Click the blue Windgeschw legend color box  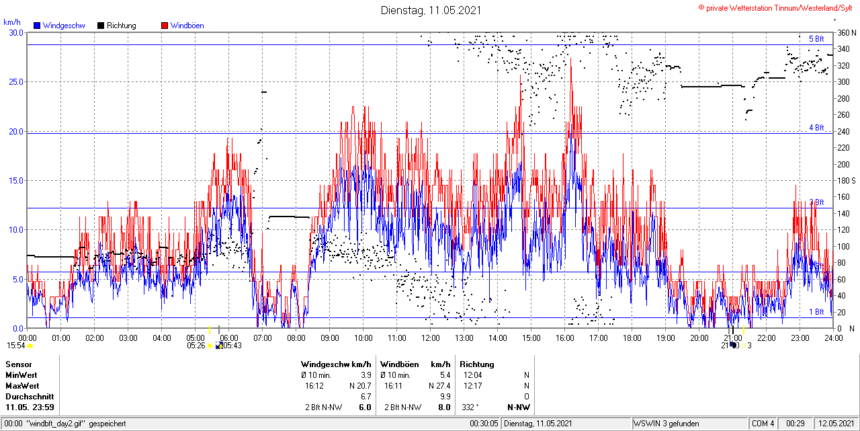38,26
